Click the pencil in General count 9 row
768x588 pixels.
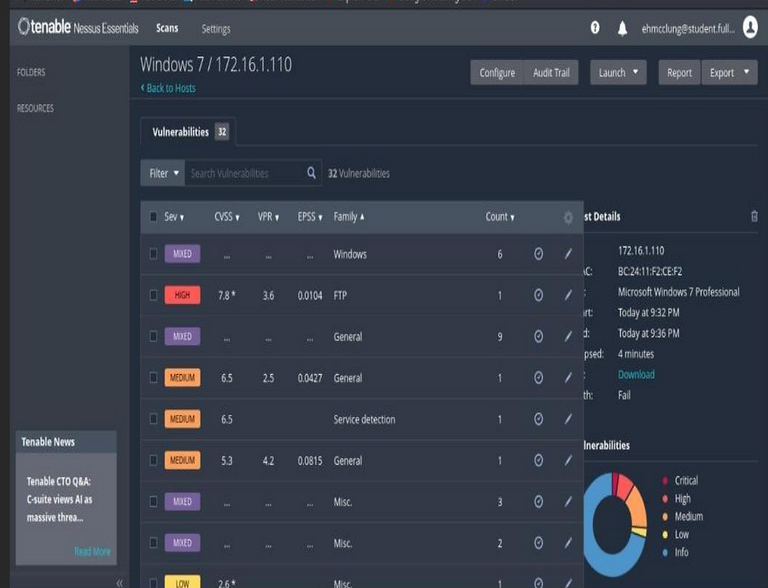point(568,336)
